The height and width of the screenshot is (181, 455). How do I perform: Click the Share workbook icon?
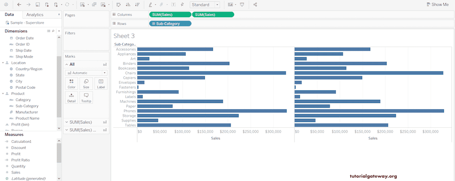tap(255, 4)
